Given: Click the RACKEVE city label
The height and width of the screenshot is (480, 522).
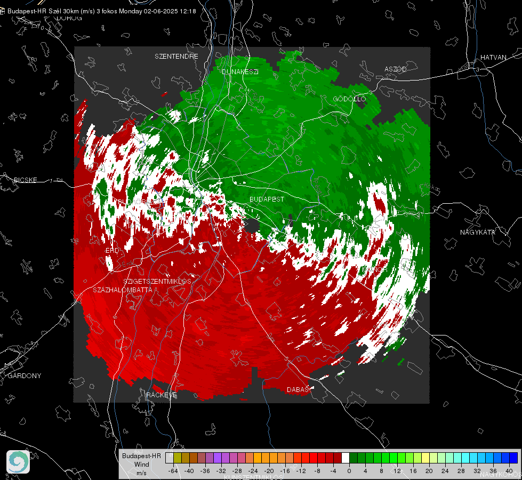Looking at the screenshot, I should point(162,395).
